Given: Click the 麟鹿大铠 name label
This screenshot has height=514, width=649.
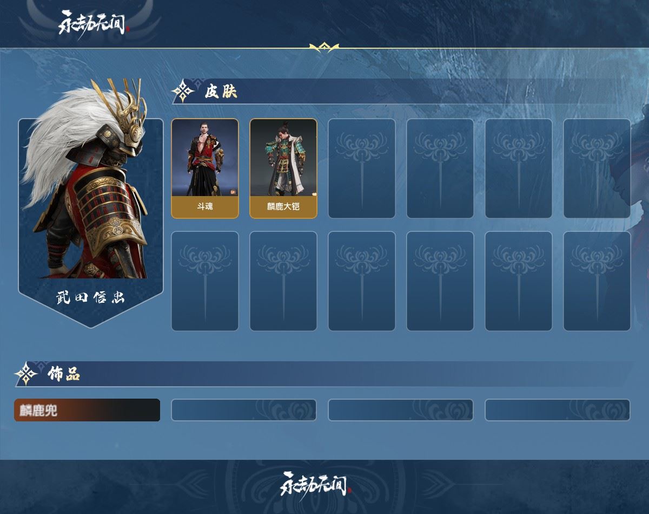Looking at the screenshot, I should click(x=283, y=206).
